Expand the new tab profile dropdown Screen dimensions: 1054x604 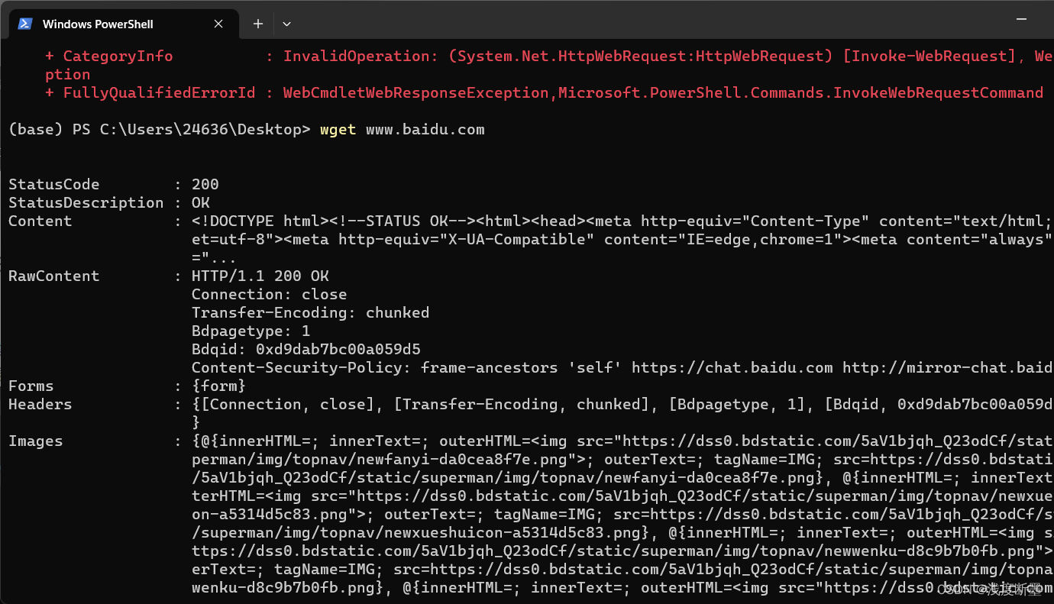tap(286, 24)
